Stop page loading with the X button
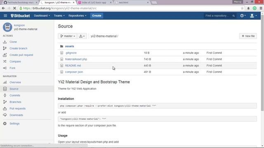 click(14, 8)
